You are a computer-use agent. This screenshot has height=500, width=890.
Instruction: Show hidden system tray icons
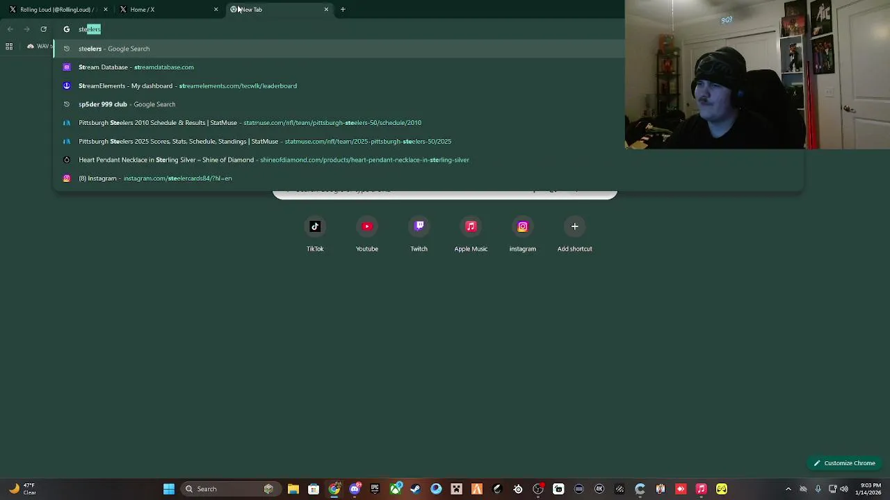tap(788, 489)
